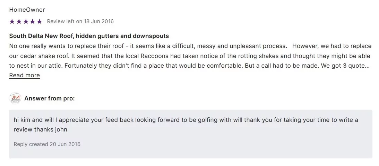The width and height of the screenshot is (379, 166).
Task: Click the HomeOwner reviewer name
Action: 27,10
